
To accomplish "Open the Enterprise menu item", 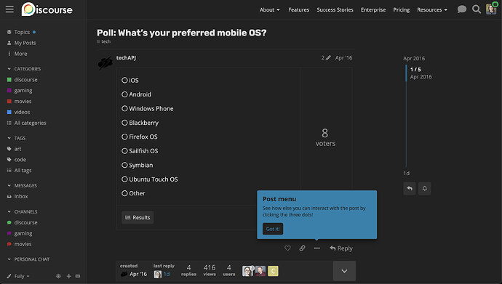I will pos(373,10).
